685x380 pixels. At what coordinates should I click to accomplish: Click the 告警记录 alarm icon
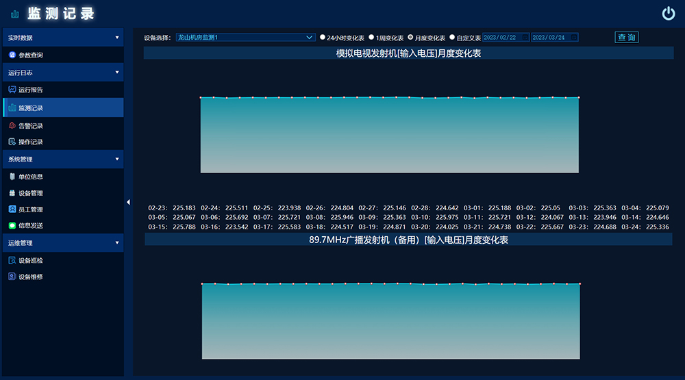[x=12, y=126]
